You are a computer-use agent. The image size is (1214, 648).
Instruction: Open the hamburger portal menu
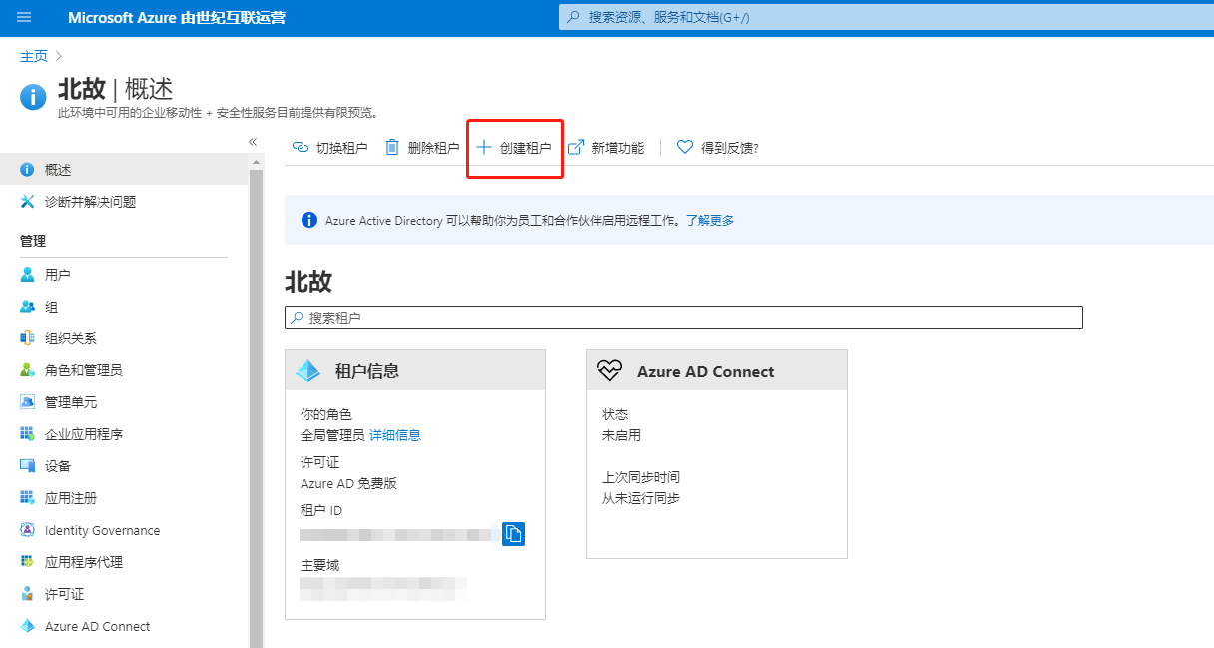tap(25, 18)
